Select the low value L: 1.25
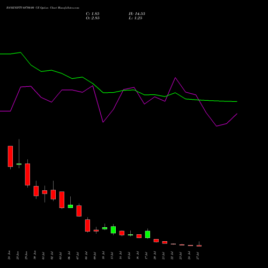This screenshot has height=268, width=268. click(x=136, y=18)
